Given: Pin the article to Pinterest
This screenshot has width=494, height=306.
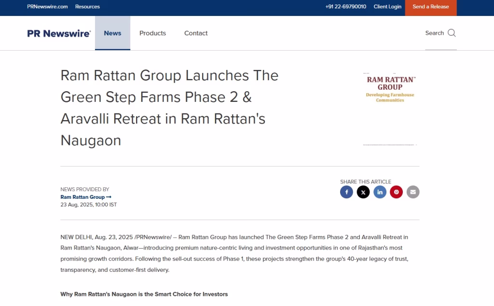Looking at the screenshot, I should (396, 192).
